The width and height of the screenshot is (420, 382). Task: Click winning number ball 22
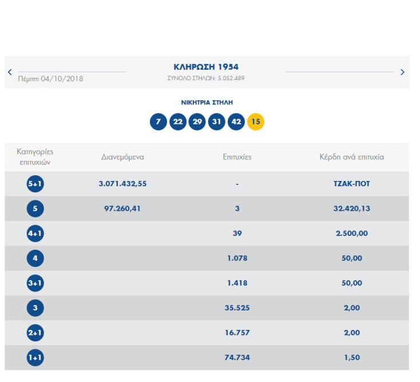pyautogui.click(x=178, y=122)
